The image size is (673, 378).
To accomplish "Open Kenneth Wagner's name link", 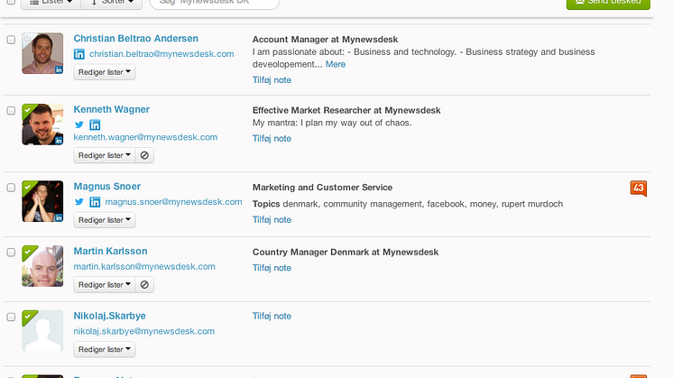I will pyautogui.click(x=112, y=109).
